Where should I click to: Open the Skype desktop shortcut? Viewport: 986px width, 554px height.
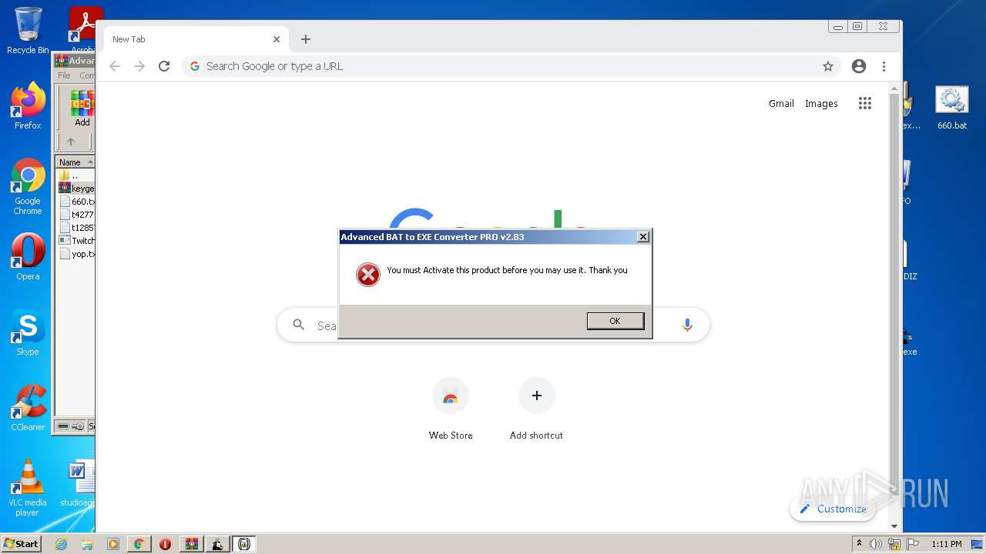coord(28,332)
